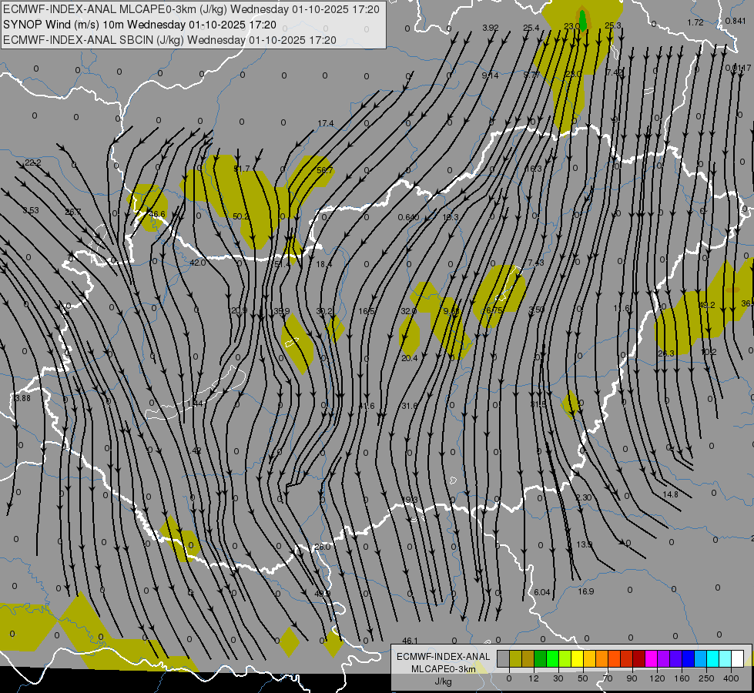Click the map value 35.9

click(x=282, y=311)
